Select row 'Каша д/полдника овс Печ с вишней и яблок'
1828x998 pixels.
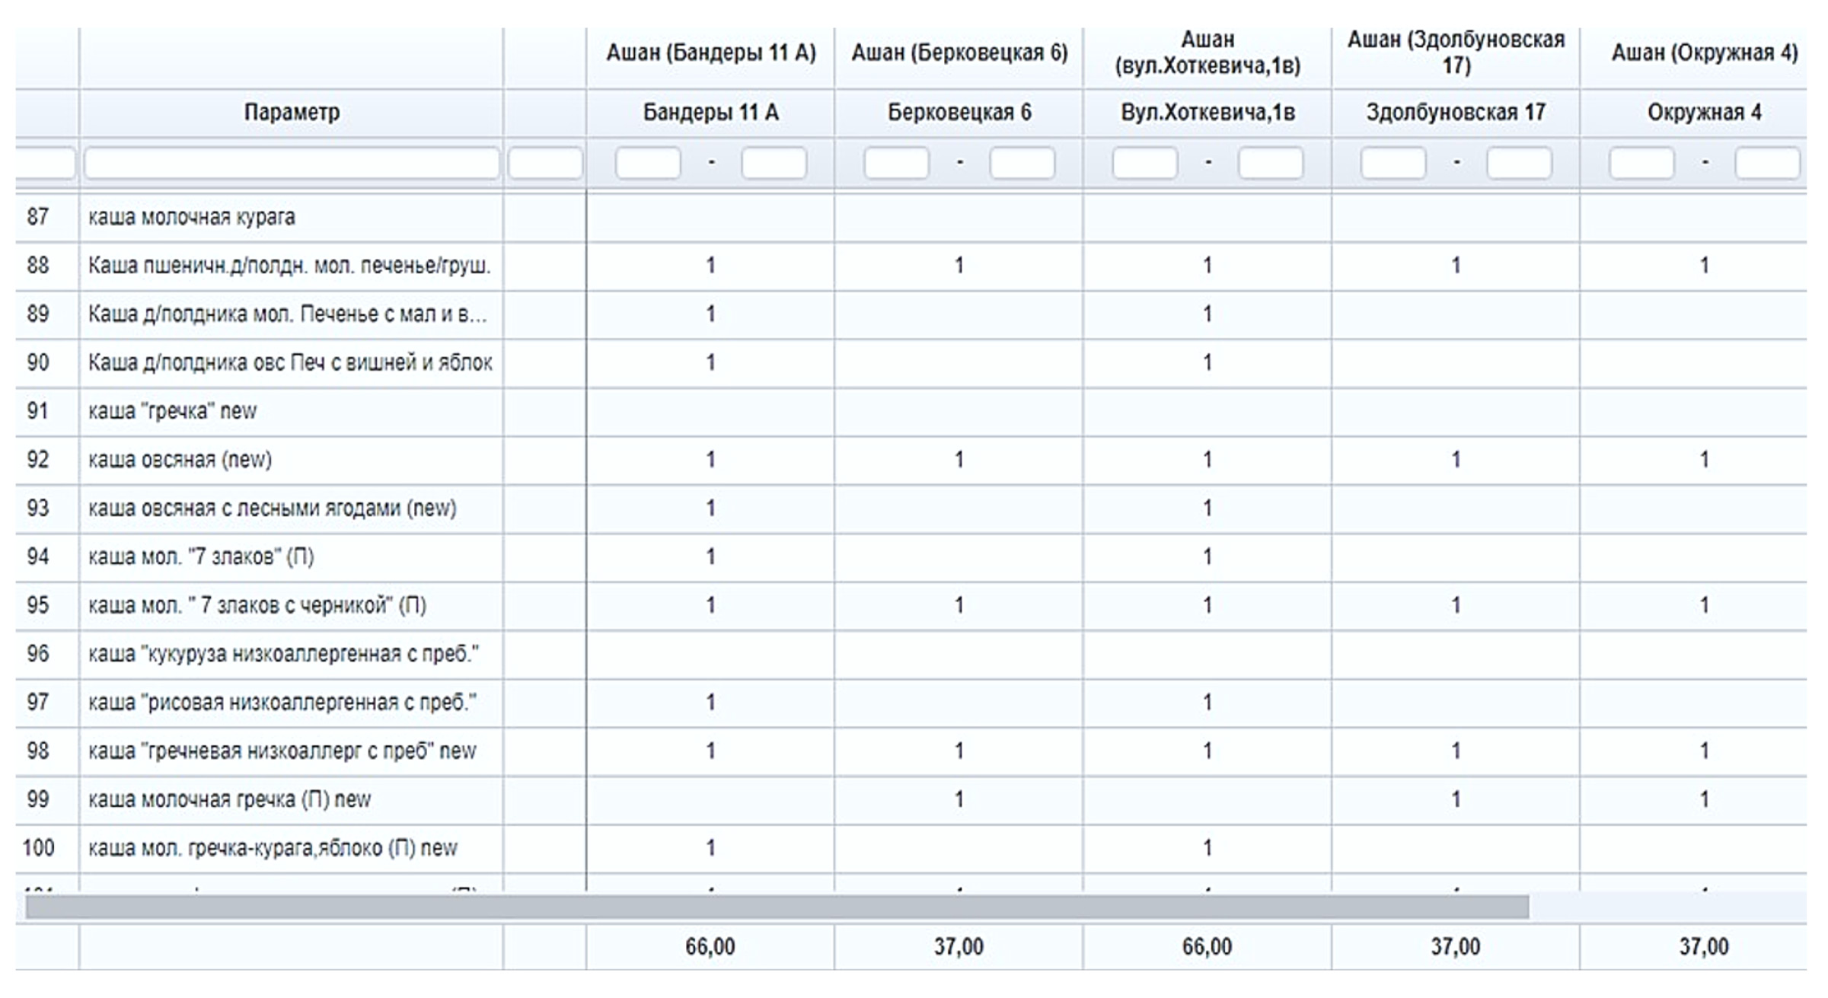point(911,363)
